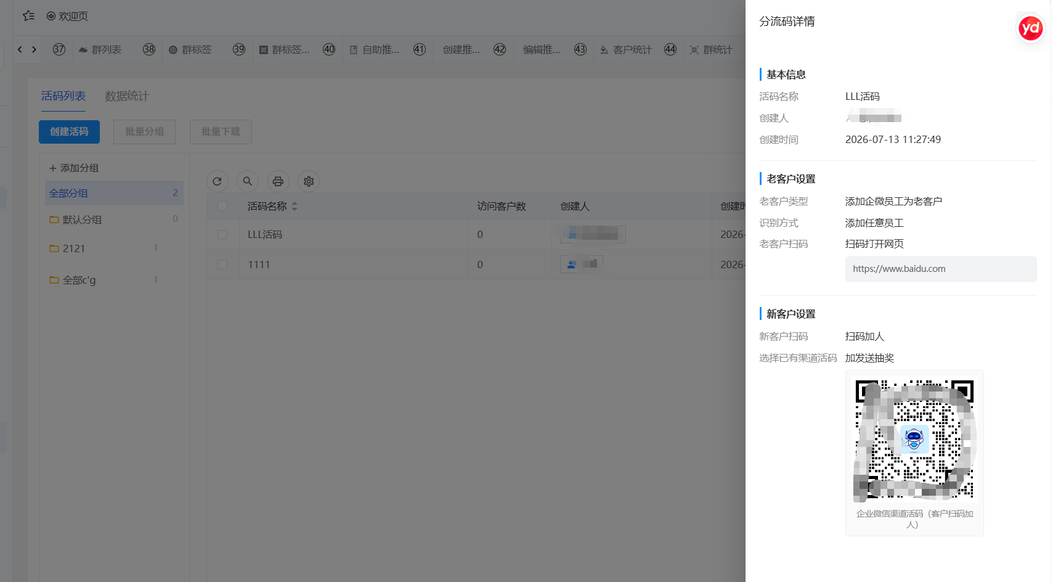
Task: Click the 访问客户数 column header
Action: click(x=502, y=207)
